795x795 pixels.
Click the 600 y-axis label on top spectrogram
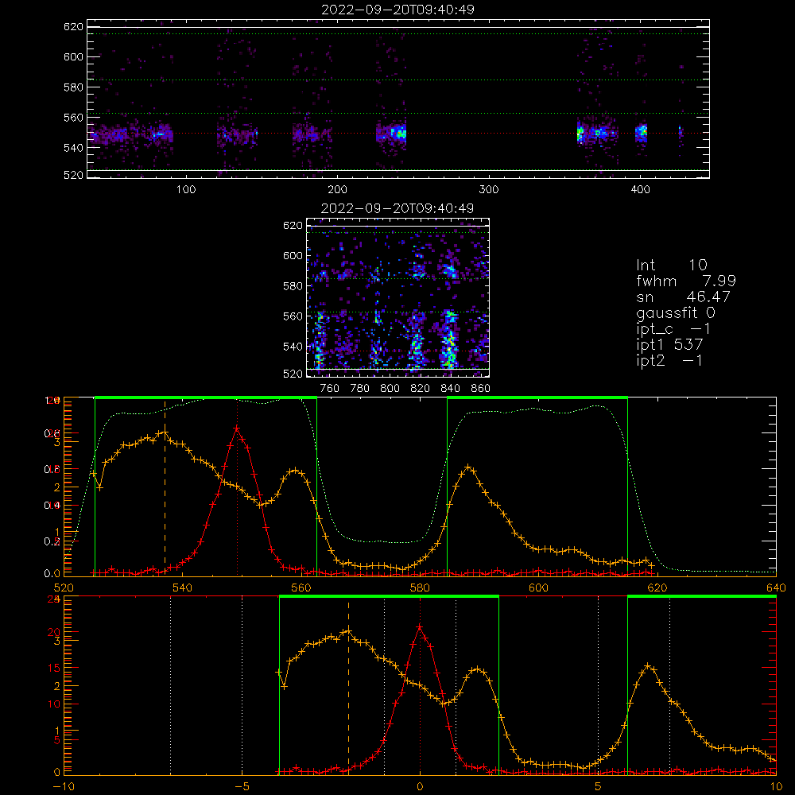[73, 56]
